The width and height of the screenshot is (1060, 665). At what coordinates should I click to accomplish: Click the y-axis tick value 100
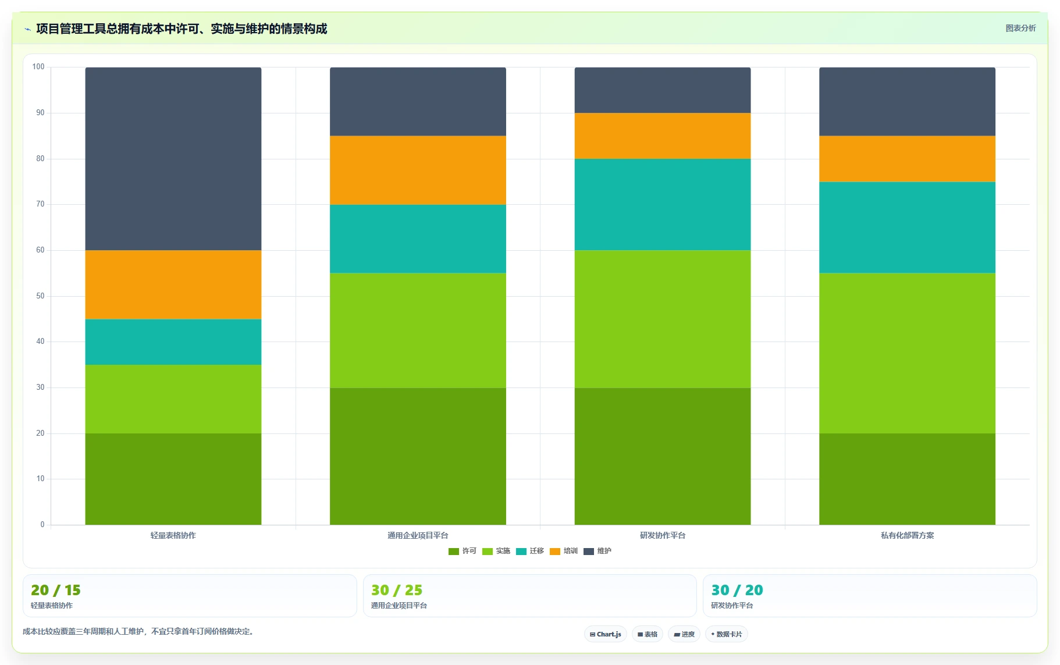coord(38,67)
